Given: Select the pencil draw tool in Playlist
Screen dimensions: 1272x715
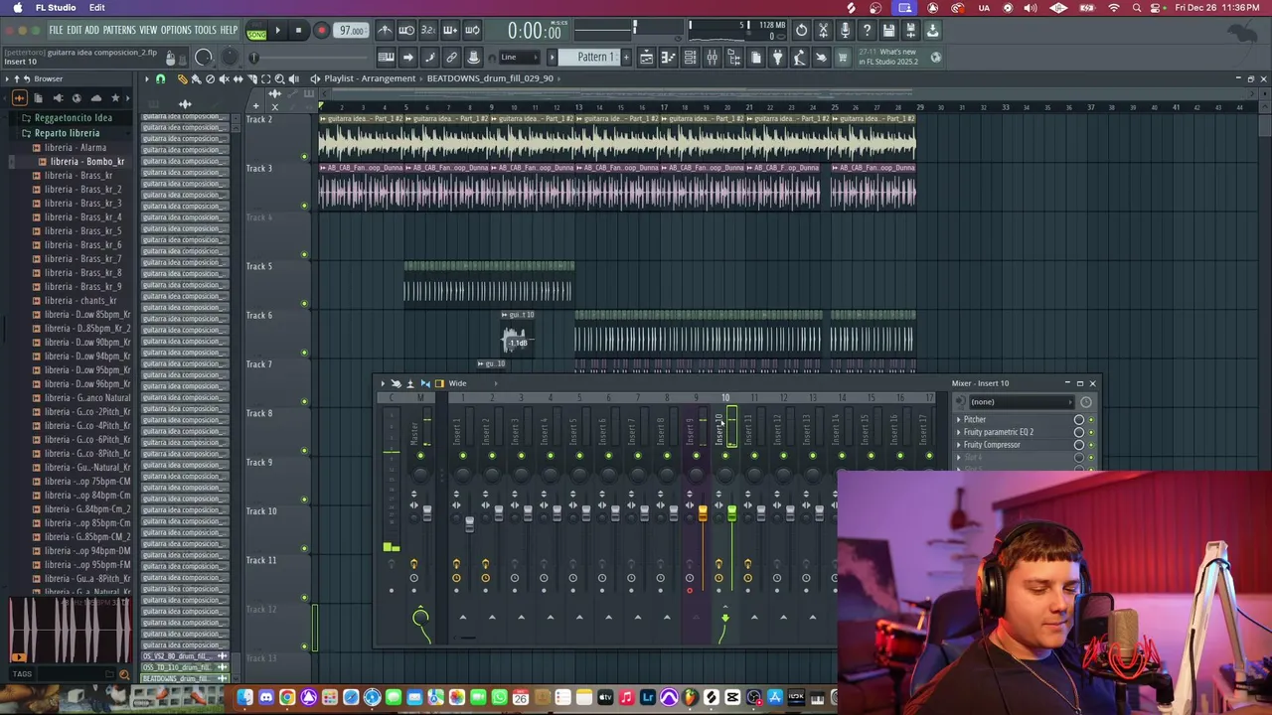Looking at the screenshot, I should [183, 78].
